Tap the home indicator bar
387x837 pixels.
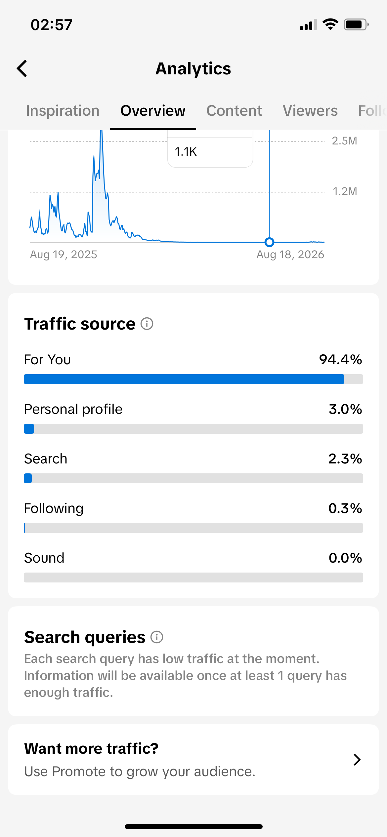point(193,826)
